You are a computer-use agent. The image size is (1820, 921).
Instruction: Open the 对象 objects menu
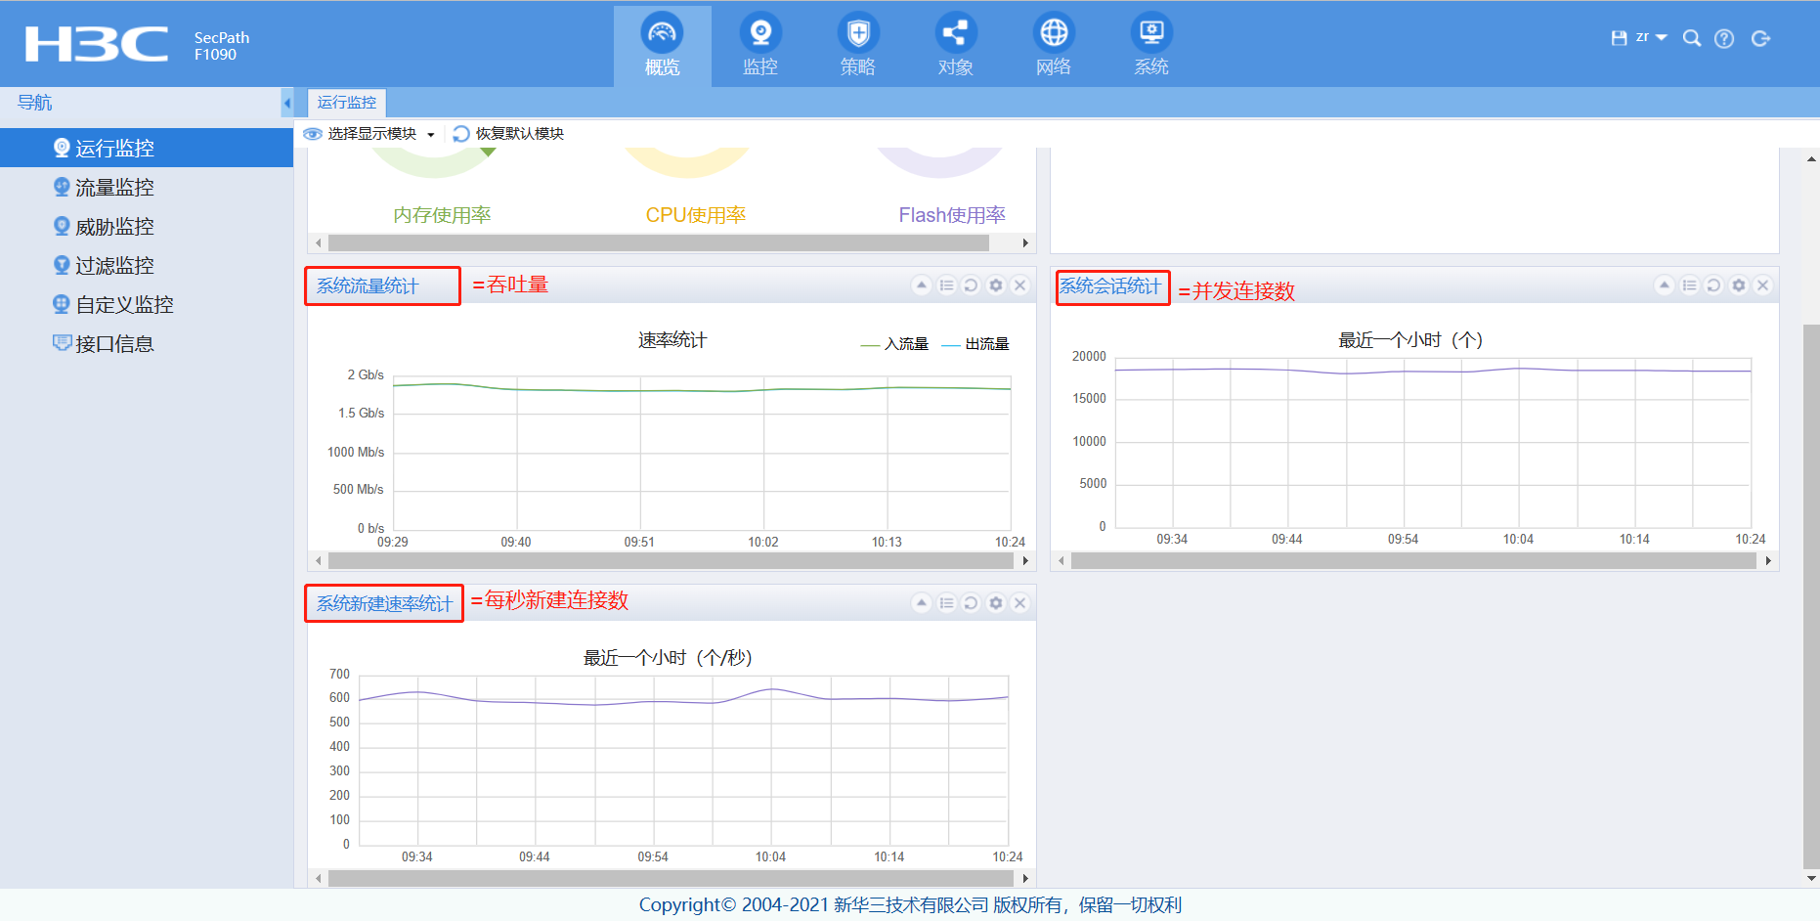pyautogui.click(x=956, y=46)
